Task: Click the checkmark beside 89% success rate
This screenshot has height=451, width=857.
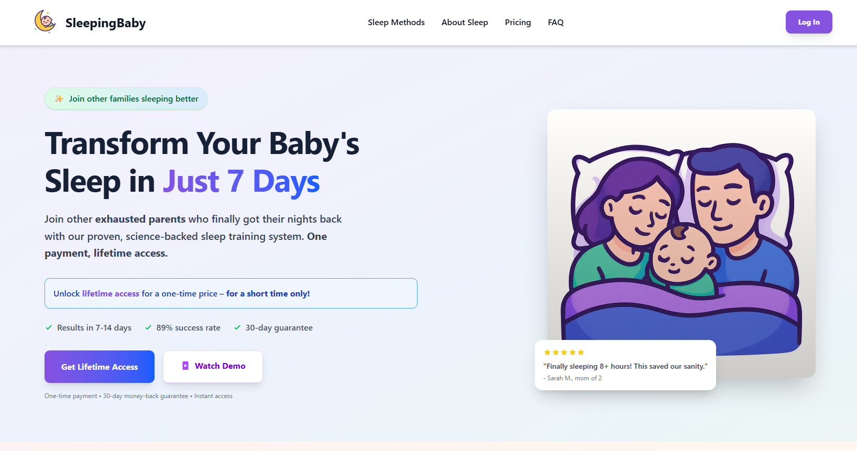Action: click(147, 327)
